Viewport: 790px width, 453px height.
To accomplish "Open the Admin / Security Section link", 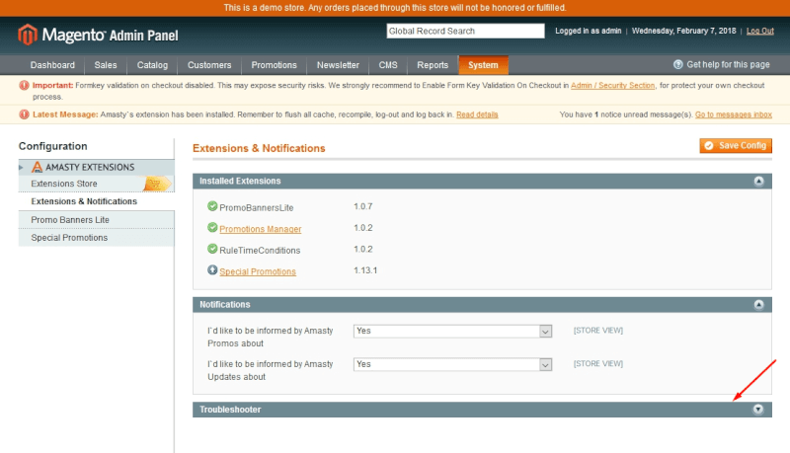I will (612, 85).
